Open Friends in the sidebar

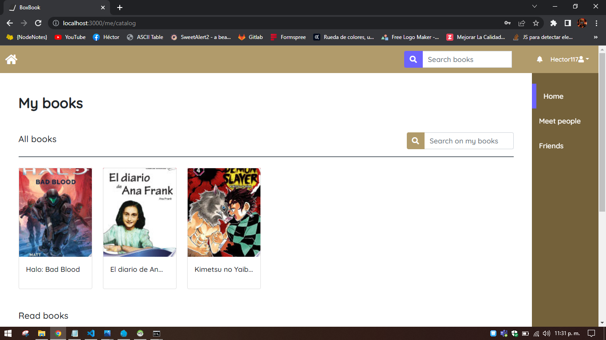[x=551, y=146]
